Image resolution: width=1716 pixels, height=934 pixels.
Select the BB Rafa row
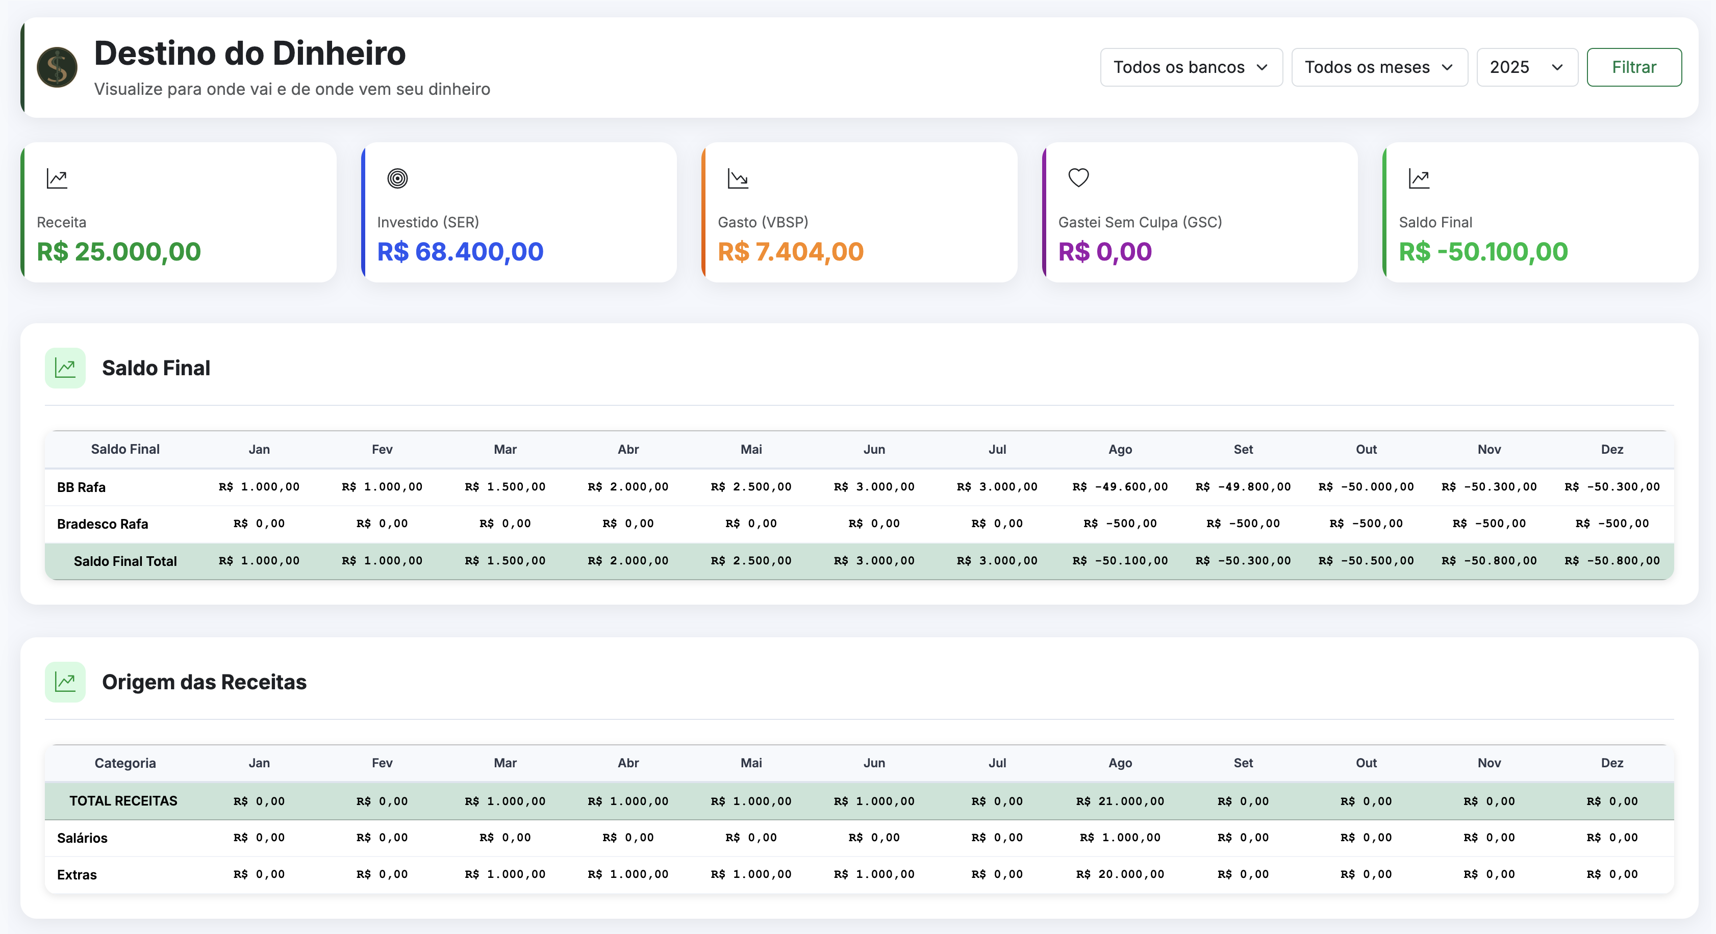(x=81, y=487)
